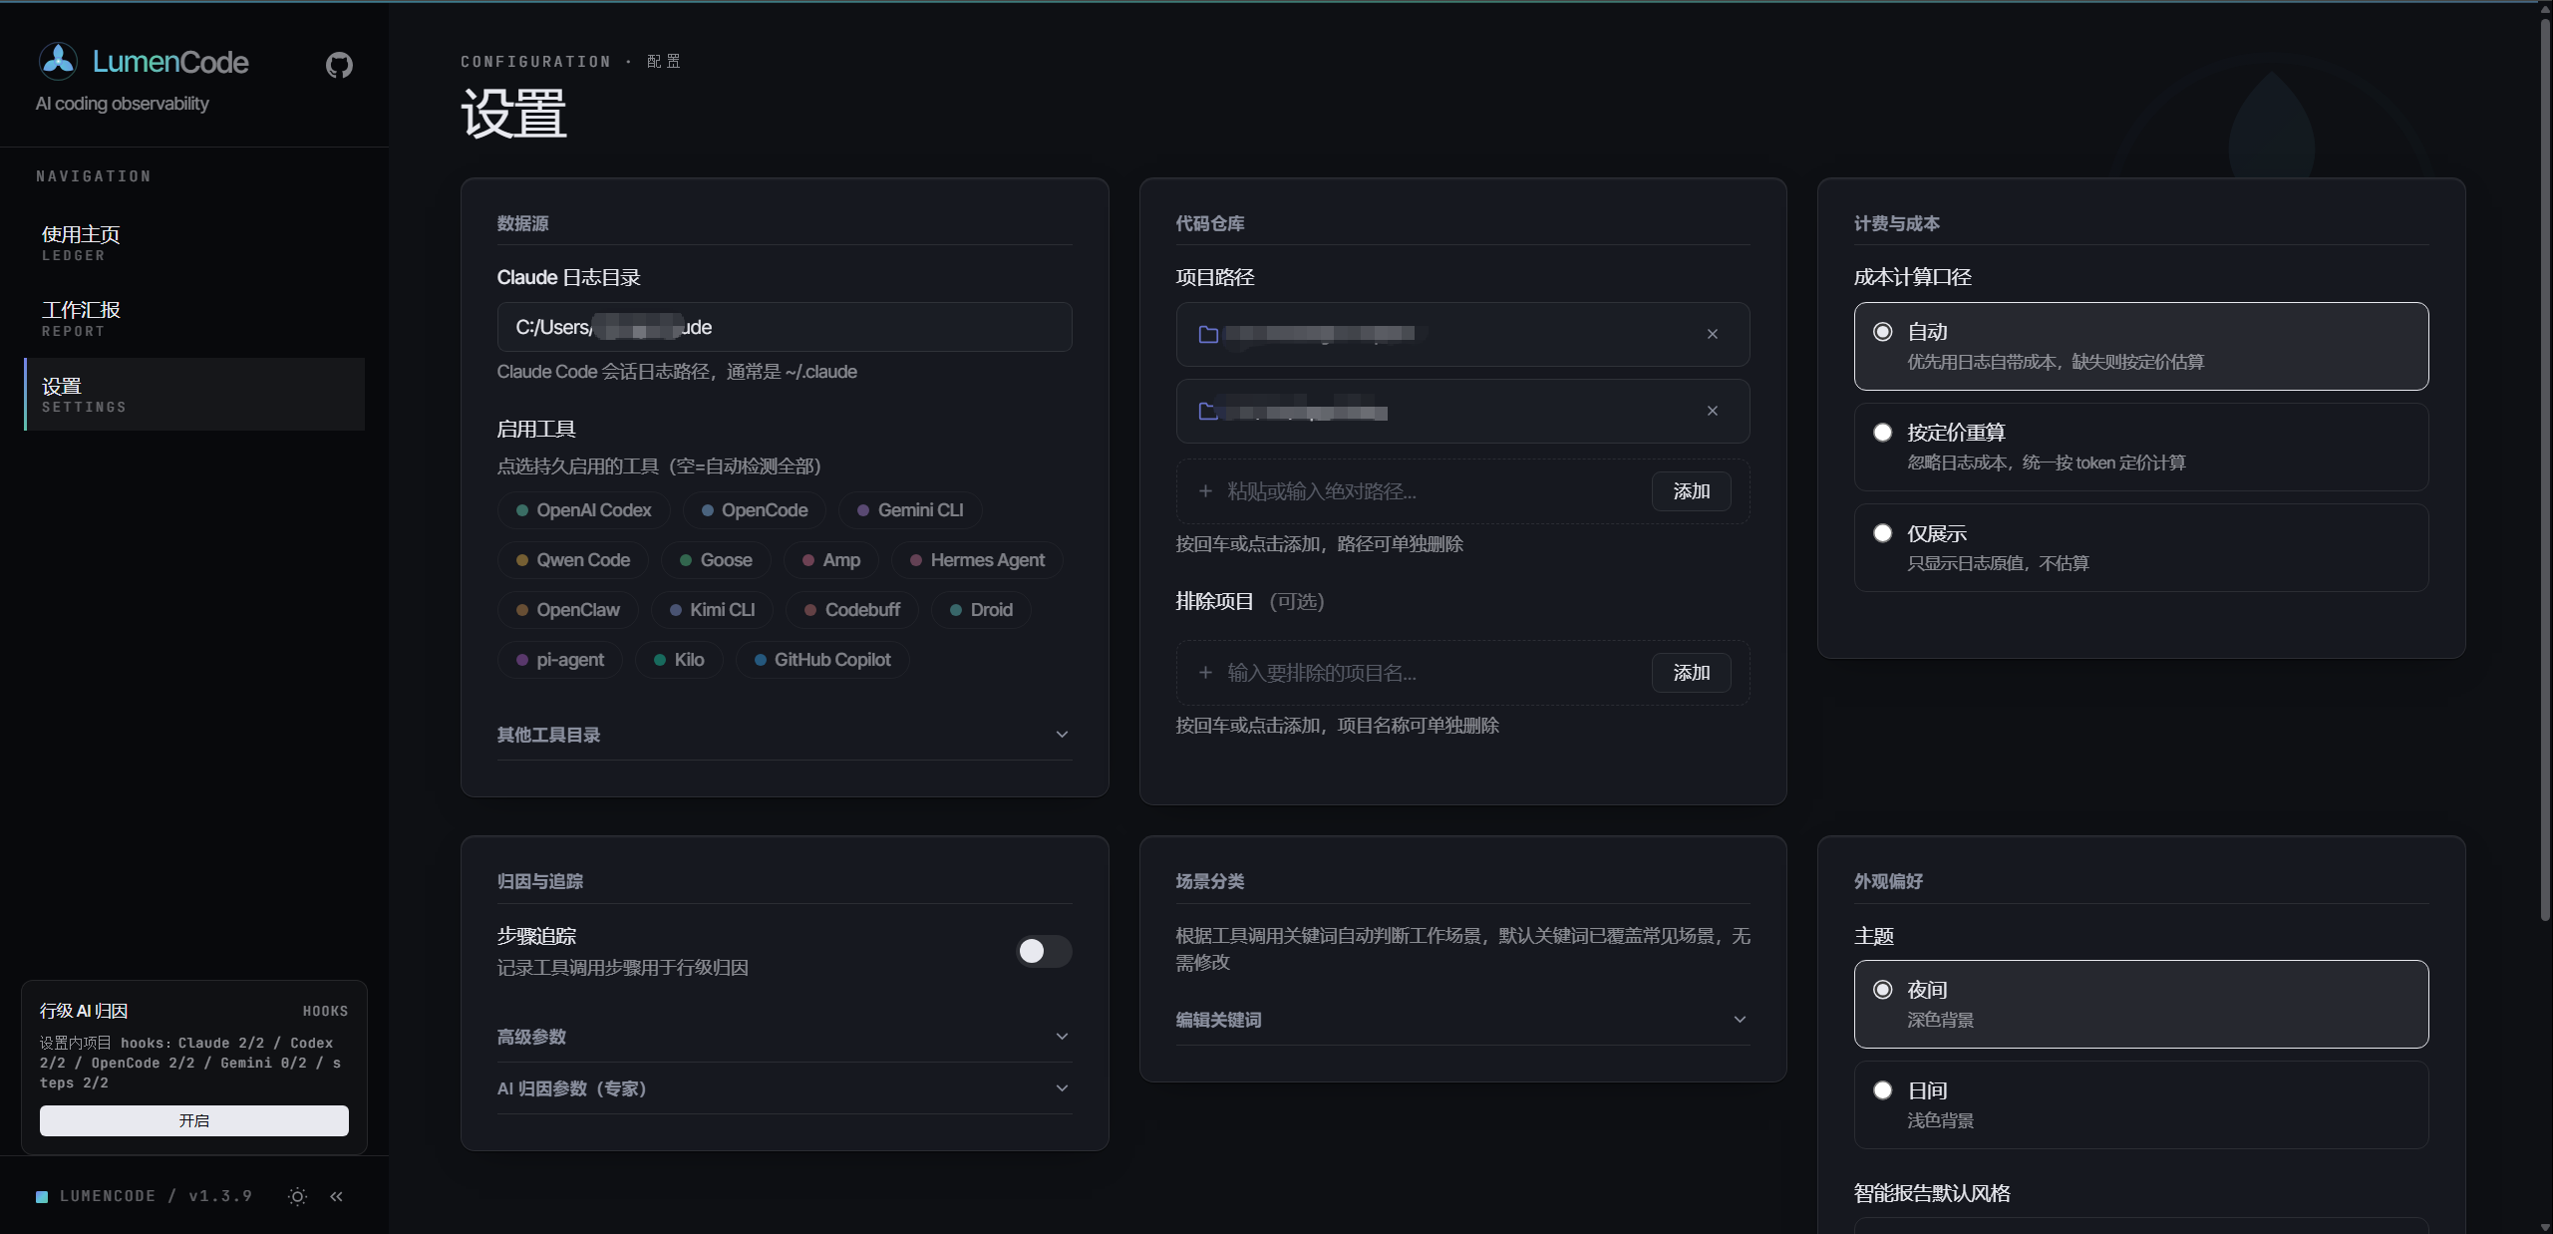Screen dimensions: 2553x1234
Task: Enable the Hermes Agent tool chip
Action: (977, 560)
